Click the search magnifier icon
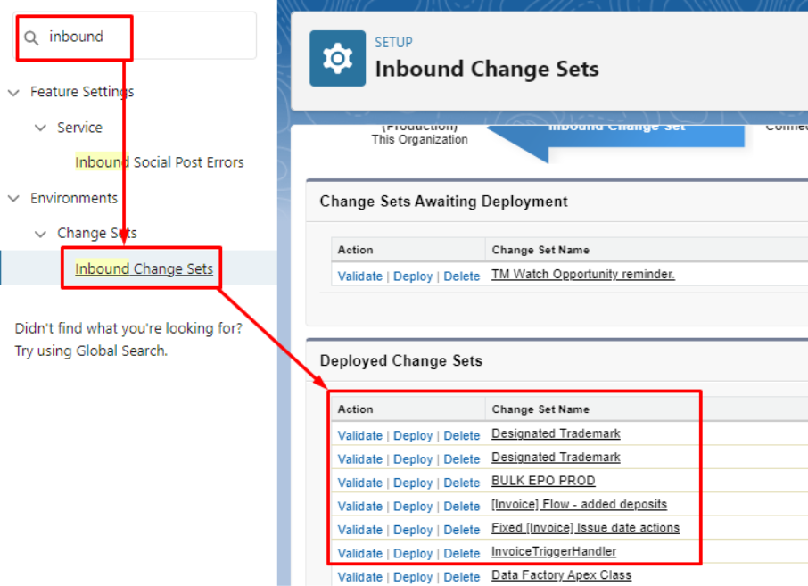The width and height of the screenshot is (808, 586). 31,37
